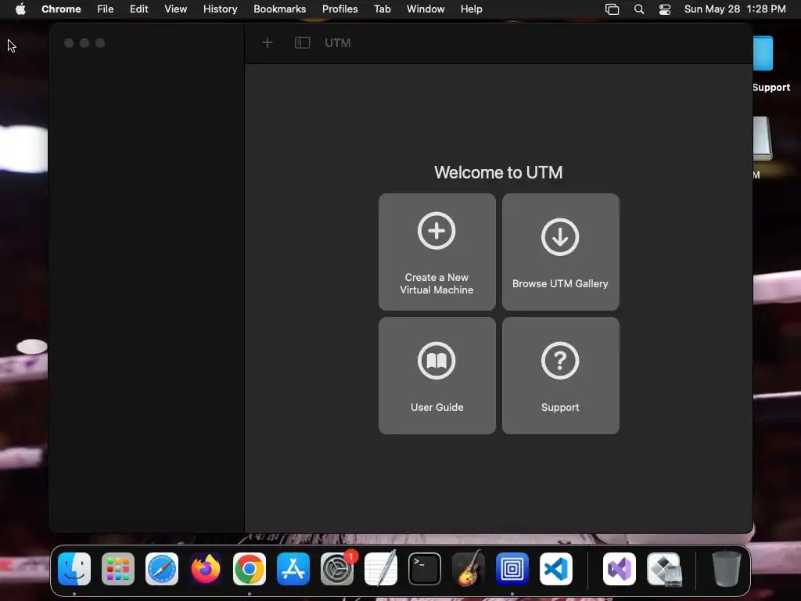This screenshot has width=801, height=601.
Task: Open the View menu
Action: pyautogui.click(x=176, y=9)
